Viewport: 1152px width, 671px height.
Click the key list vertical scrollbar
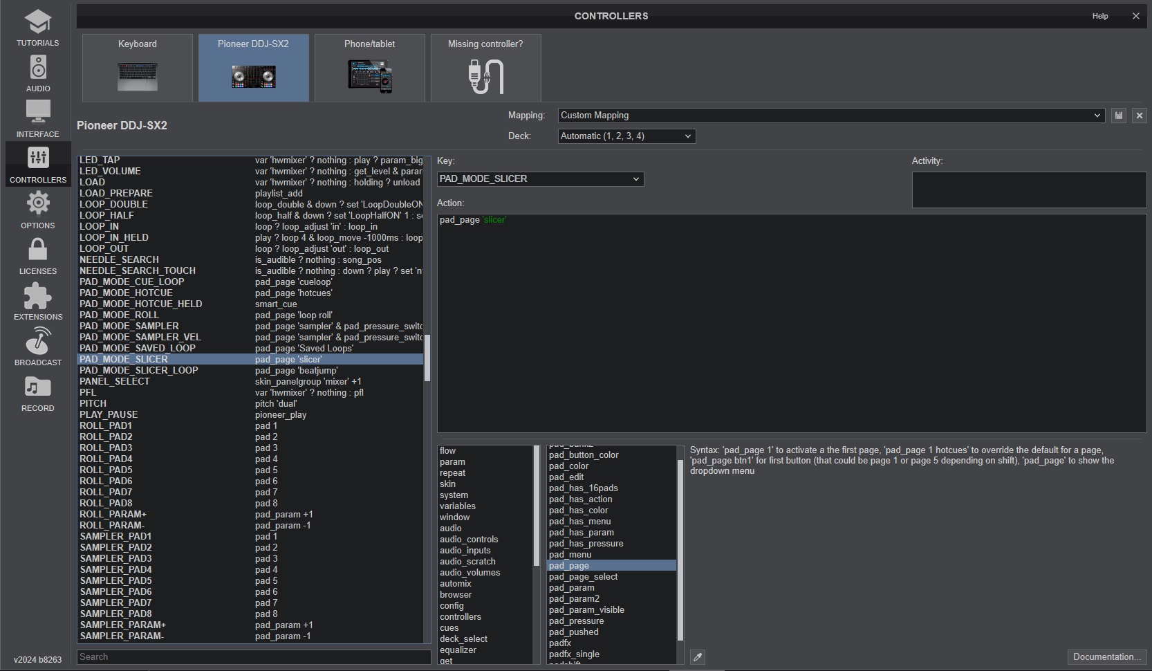pyautogui.click(x=427, y=358)
